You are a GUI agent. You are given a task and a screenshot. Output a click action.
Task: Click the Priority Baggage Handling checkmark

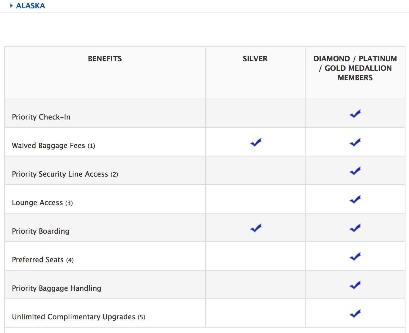tap(355, 285)
